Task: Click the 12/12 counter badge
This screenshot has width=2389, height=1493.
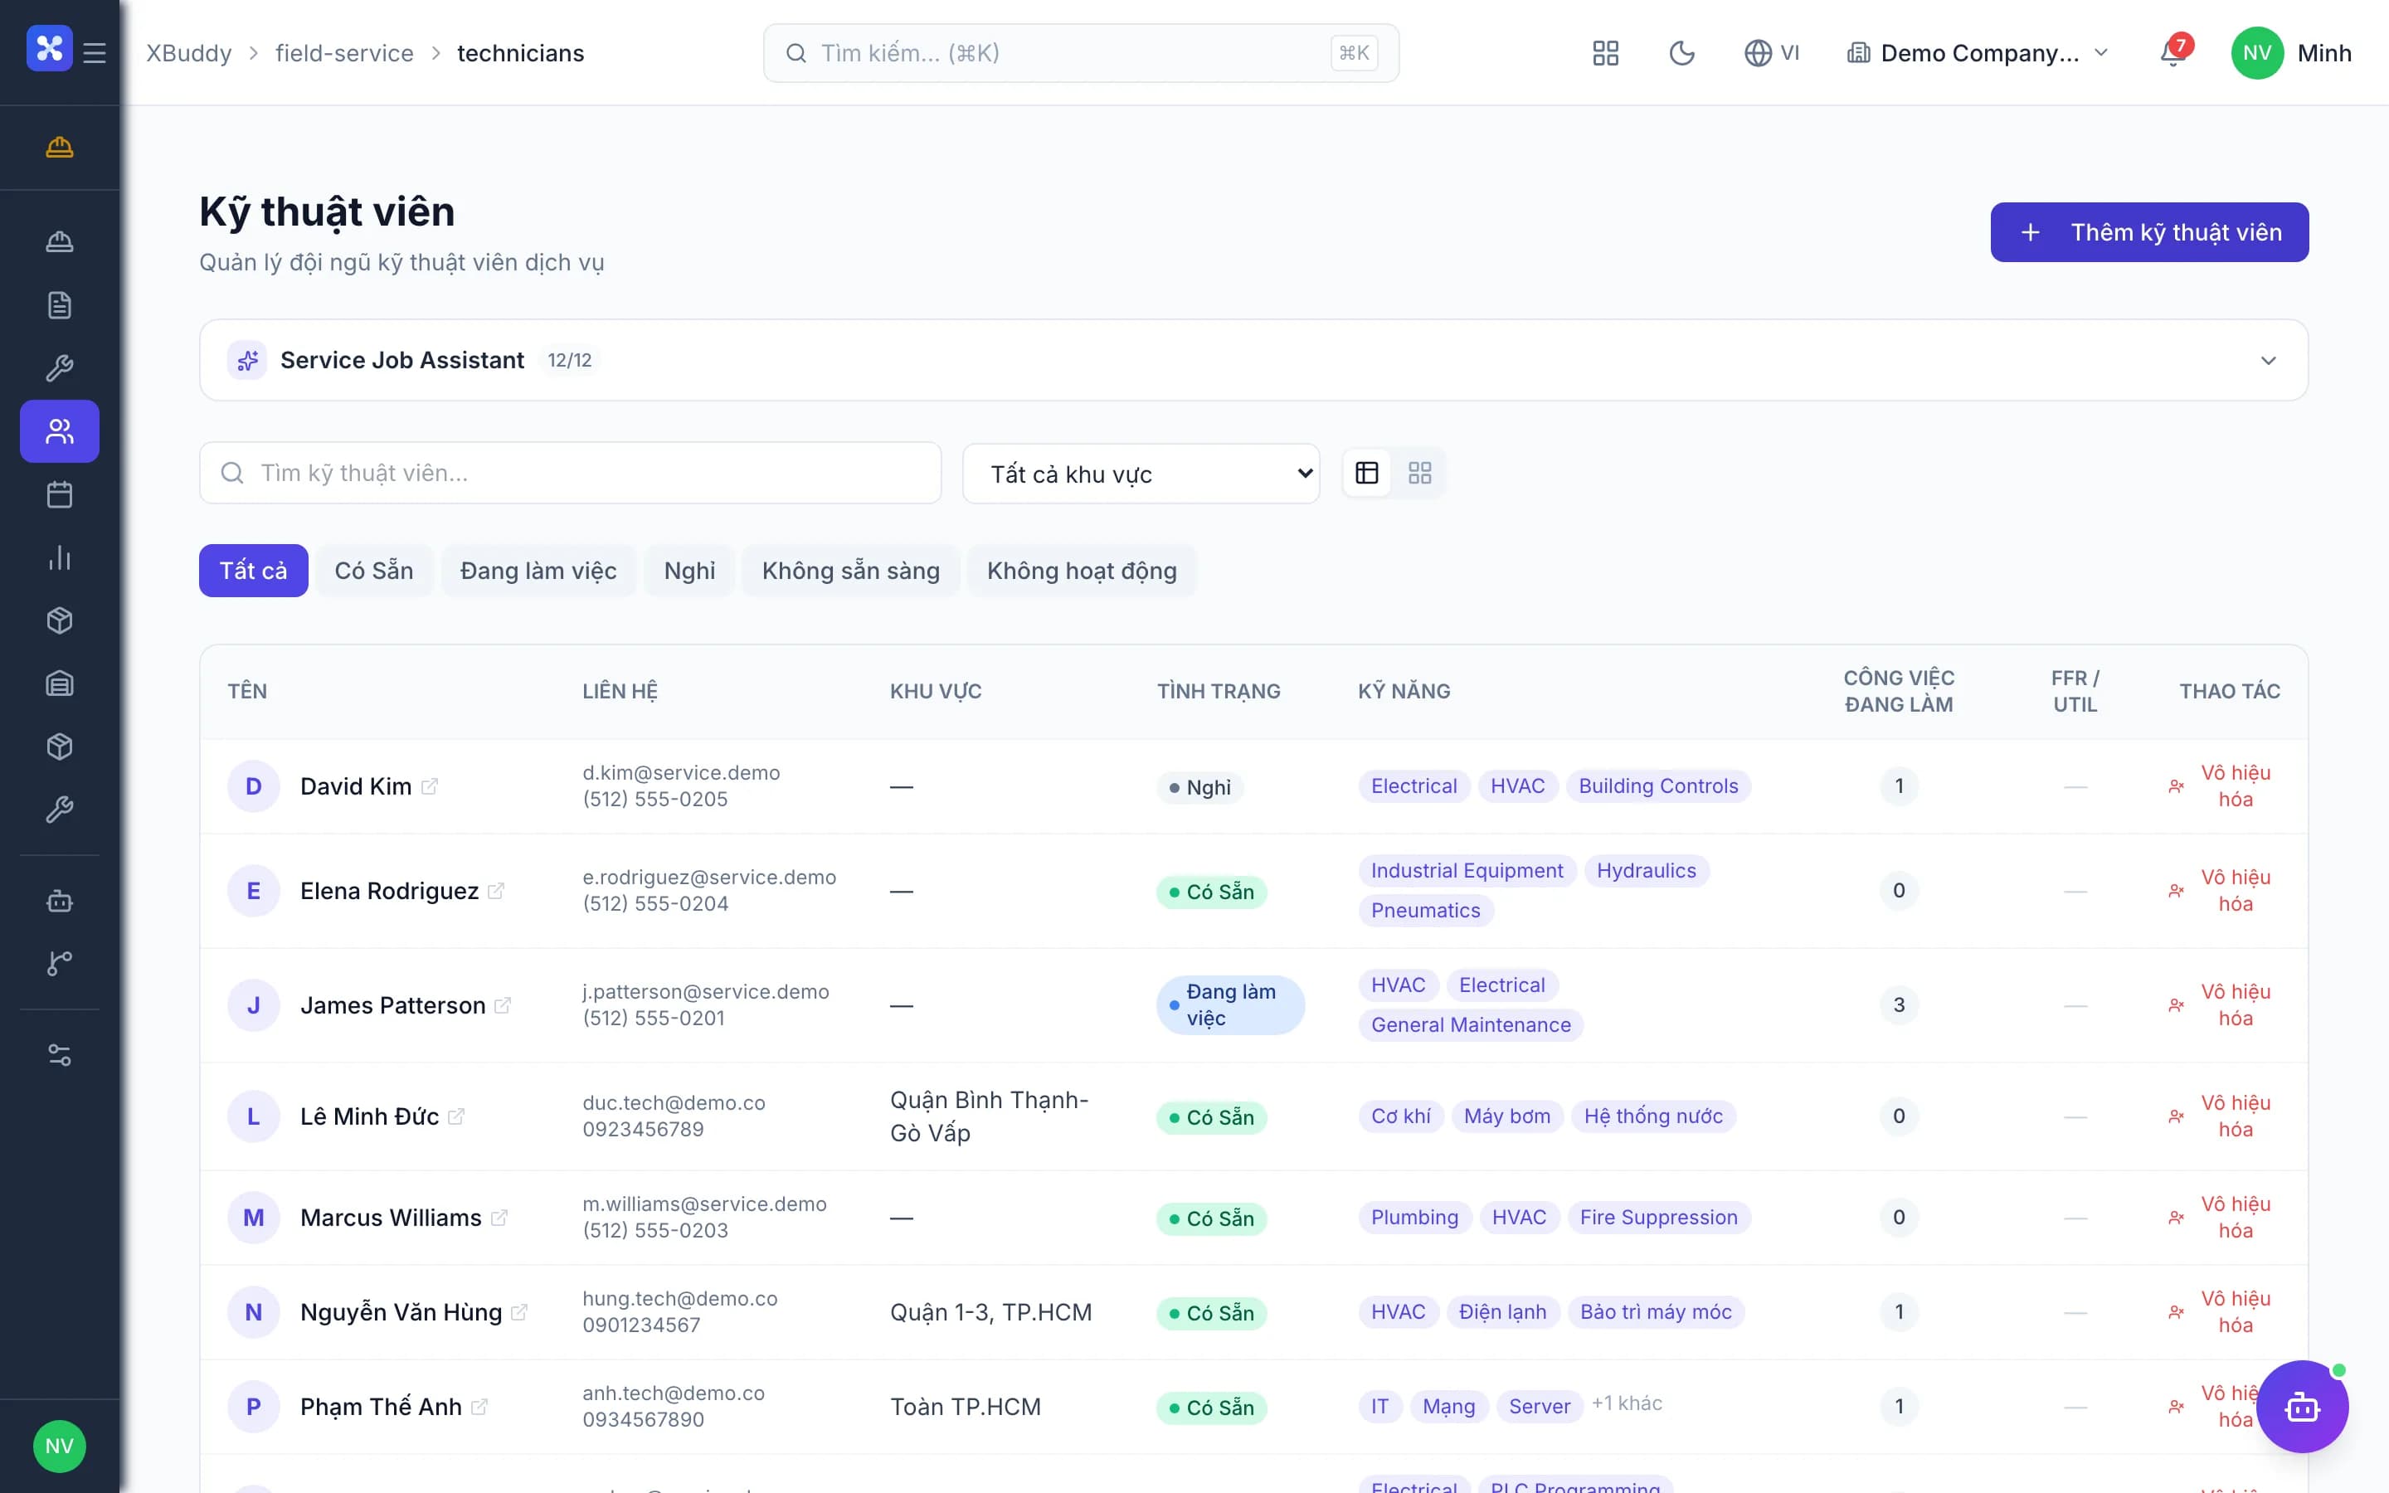Action: 570,361
